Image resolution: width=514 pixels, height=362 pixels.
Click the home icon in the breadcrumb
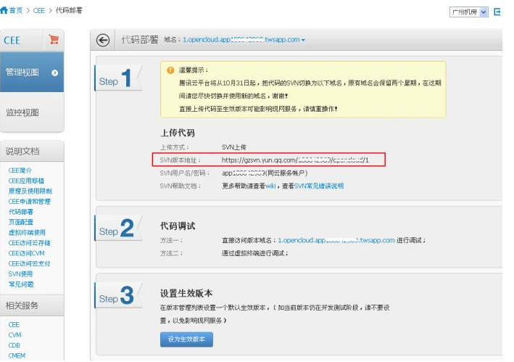pyautogui.click(x=5, y=11)
